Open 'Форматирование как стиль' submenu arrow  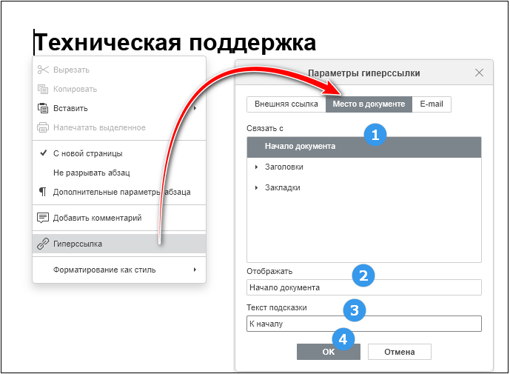195,270
